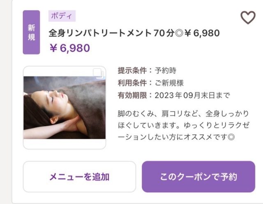
Task: Click the ¥6,980 at title's end
Action: 202,33
